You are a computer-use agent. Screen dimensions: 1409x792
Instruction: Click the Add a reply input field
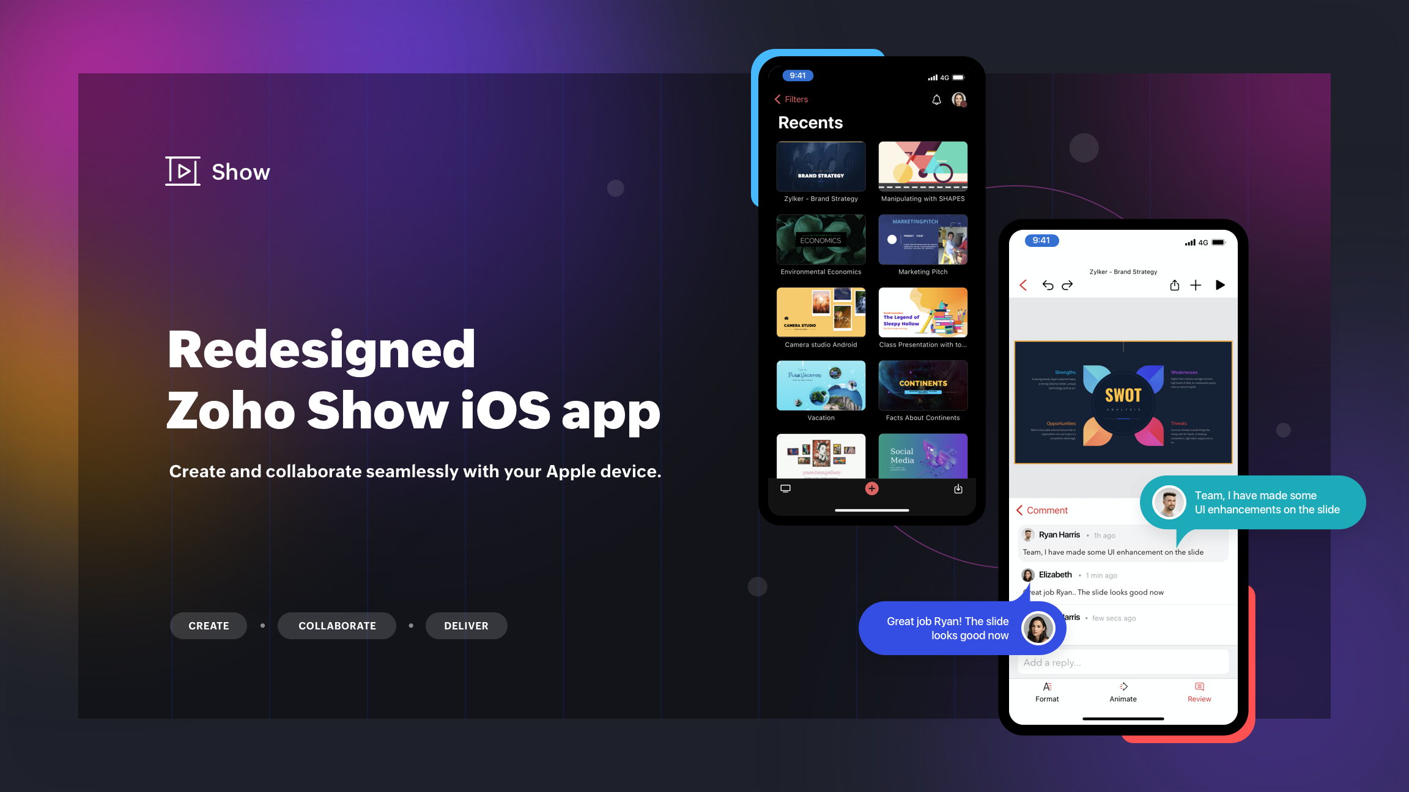tap(1122, 662)
